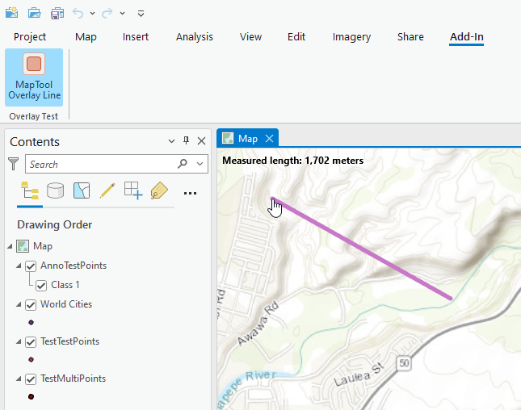Open the Customize Quick Access Toolbar dropdown

(x=141, y=14)
